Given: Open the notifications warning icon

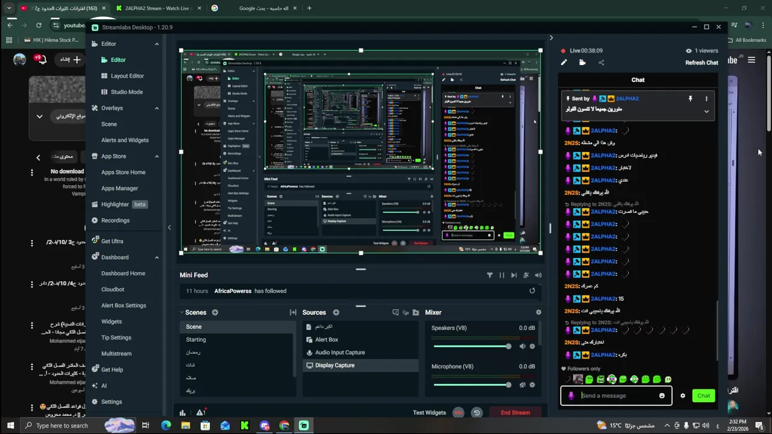Looking at the screenshot, I should 200,413.
